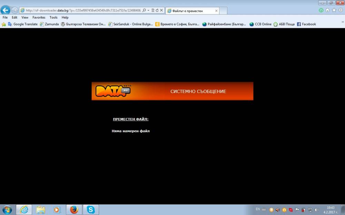This screenshot has width=345, height=215.
Task: Stop loading with the address bar X
Action: click(x=161, y=10)
